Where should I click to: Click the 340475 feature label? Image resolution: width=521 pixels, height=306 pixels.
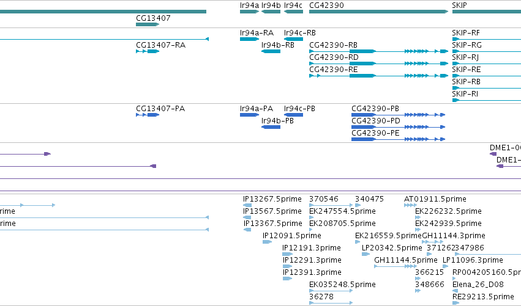click(369, 199)
